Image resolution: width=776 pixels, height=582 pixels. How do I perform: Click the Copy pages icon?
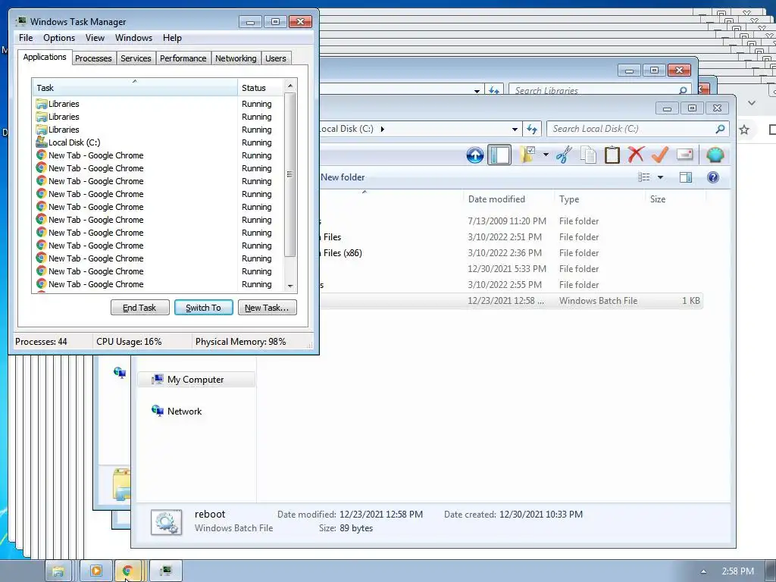click(588, 155)
